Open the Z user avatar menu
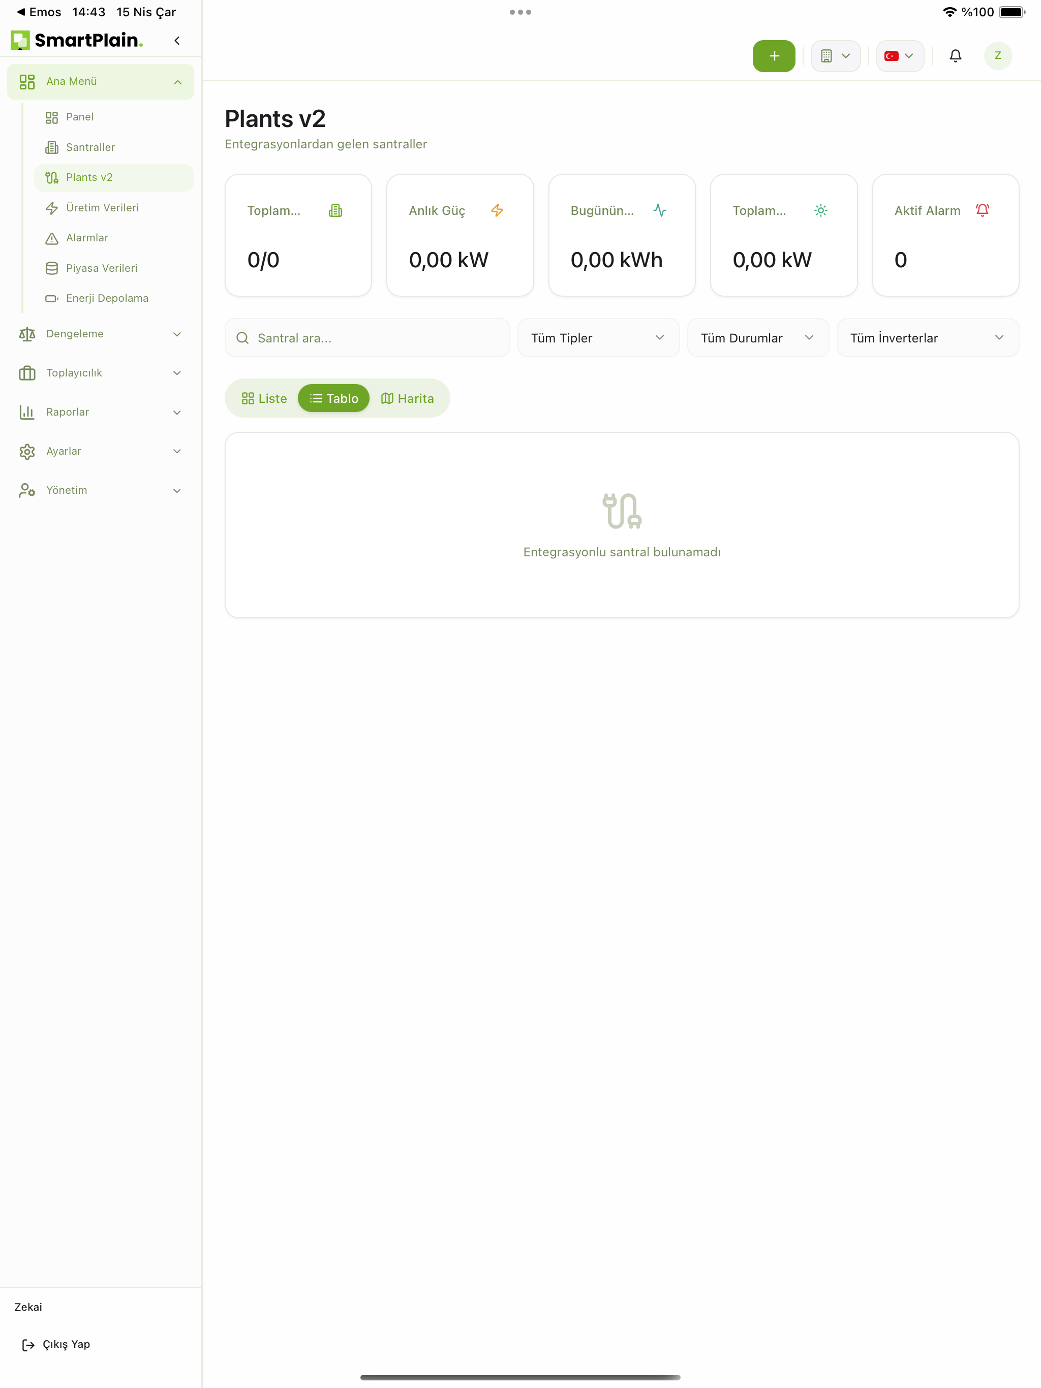 997,56
